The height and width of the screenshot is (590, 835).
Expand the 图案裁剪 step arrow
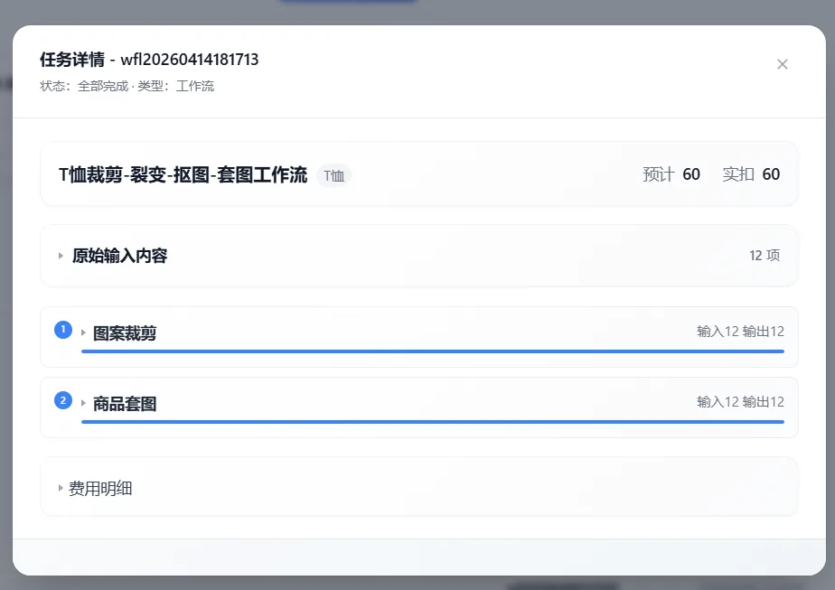coord(83,332)
